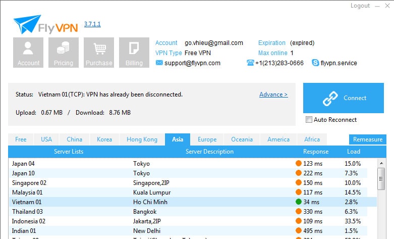
Task: Click the support@flyvpn.com email text
Action: coord(192,63)
